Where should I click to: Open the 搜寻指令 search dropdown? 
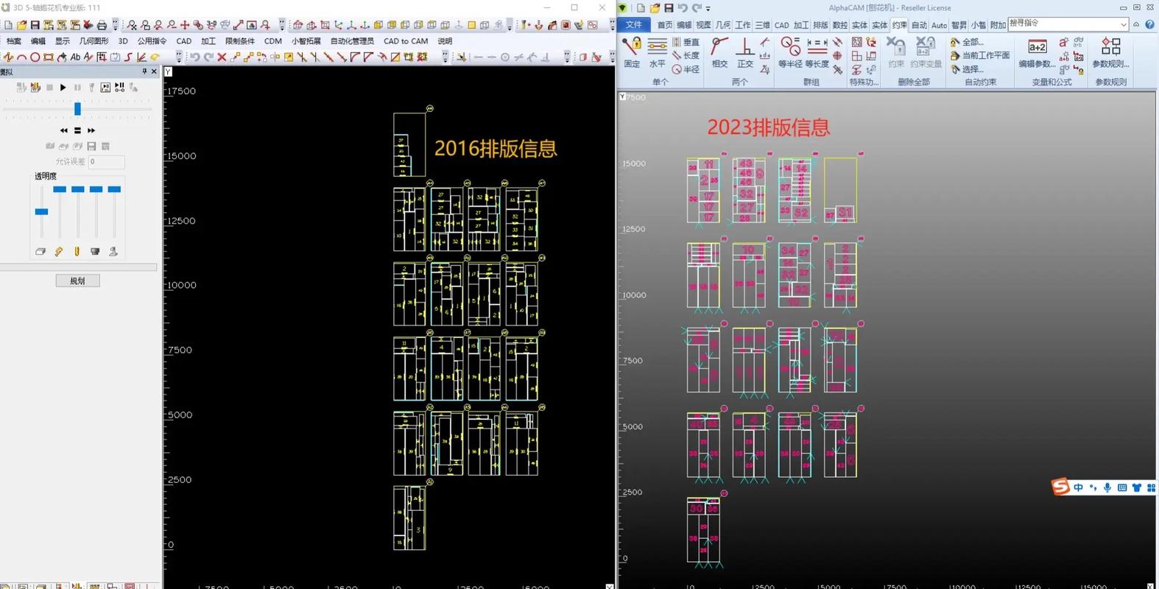(1123, 24)
